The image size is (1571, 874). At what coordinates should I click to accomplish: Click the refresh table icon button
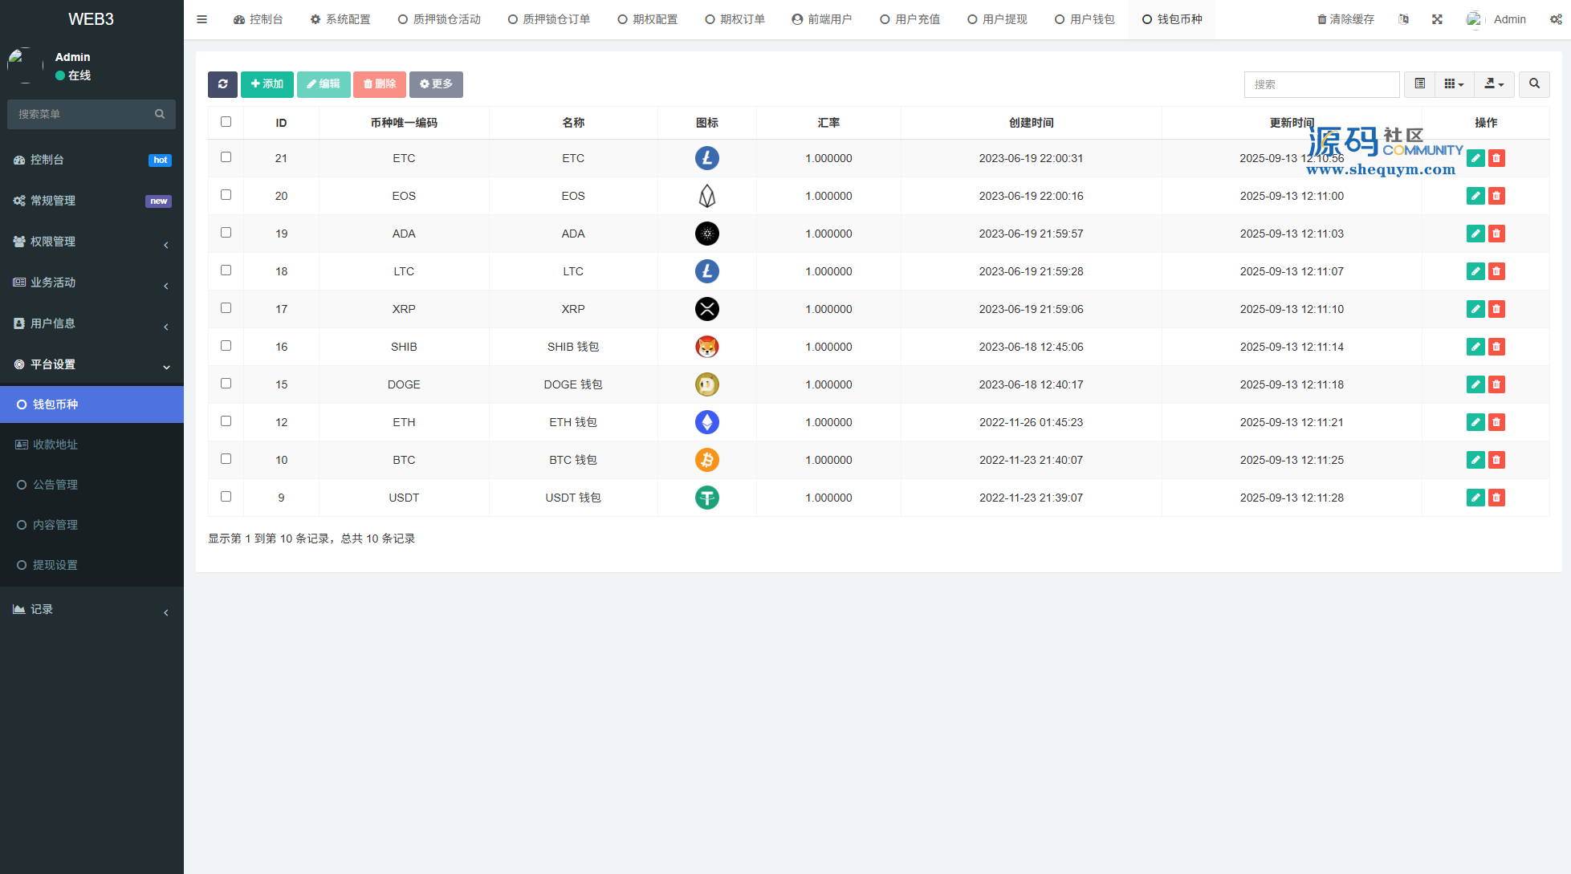click(222, 84)
